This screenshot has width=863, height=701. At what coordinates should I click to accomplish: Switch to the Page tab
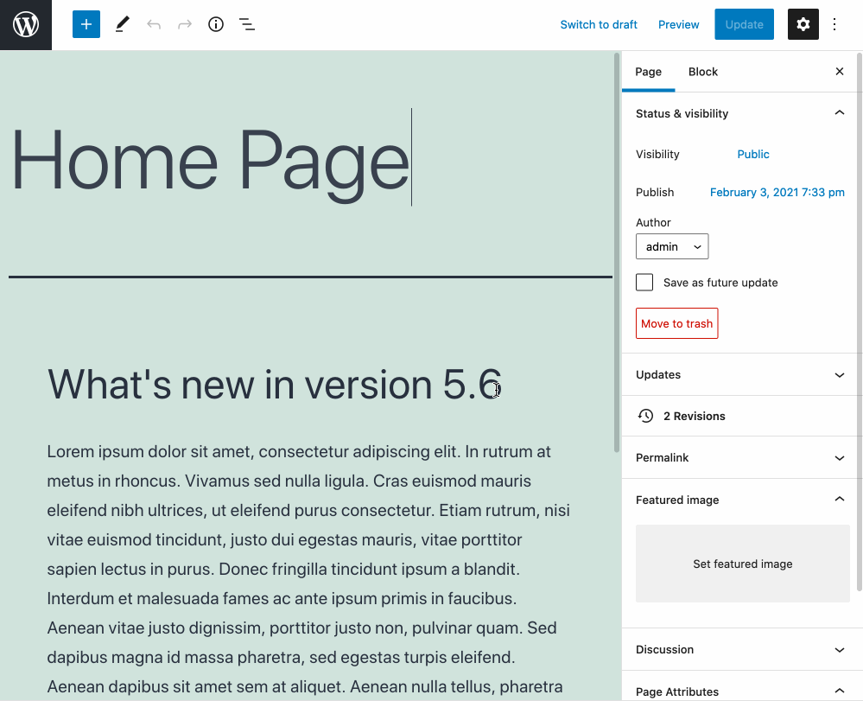pyautogui.click(x=649, y=72)
